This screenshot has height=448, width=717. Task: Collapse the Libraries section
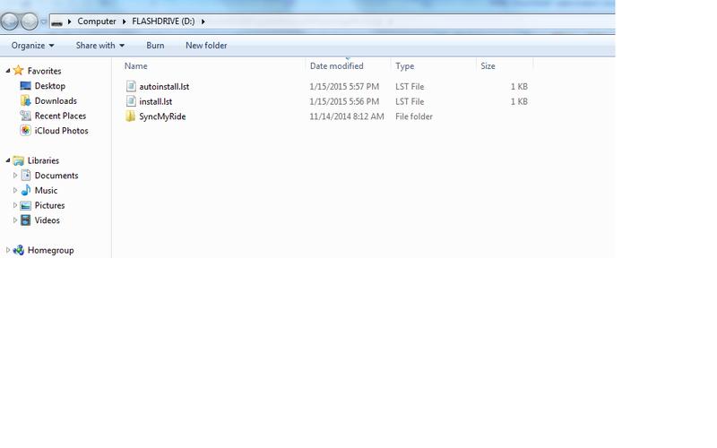8,160
